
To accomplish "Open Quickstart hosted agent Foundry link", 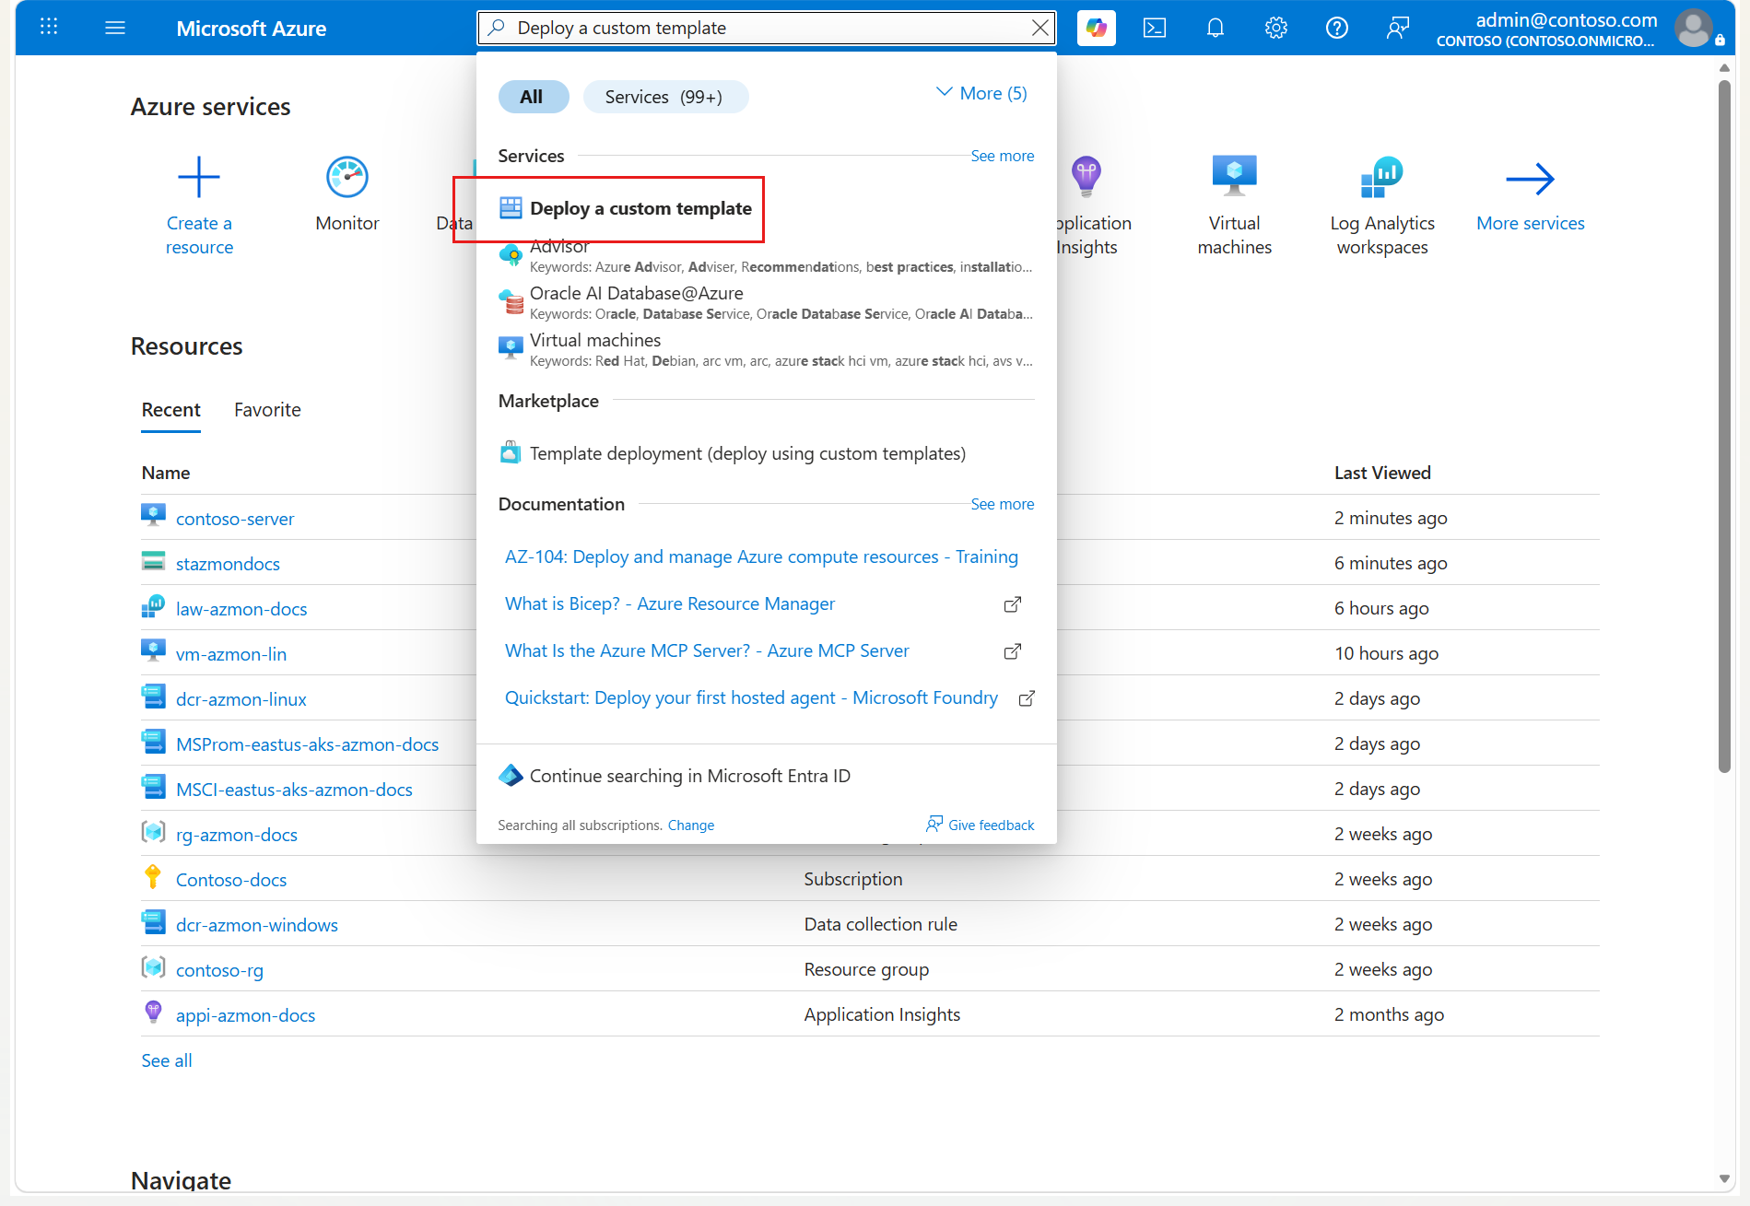I will click(751, 697).
